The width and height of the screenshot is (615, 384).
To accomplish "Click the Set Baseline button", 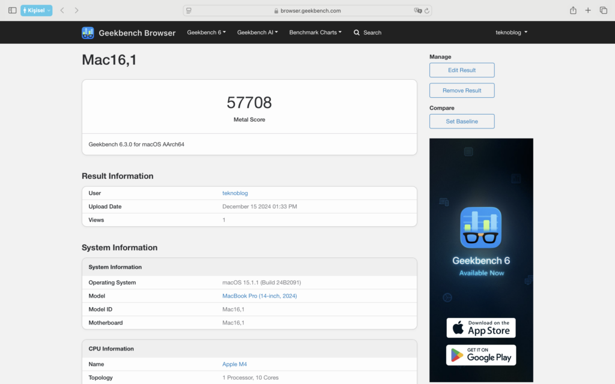I will (462, 121).
